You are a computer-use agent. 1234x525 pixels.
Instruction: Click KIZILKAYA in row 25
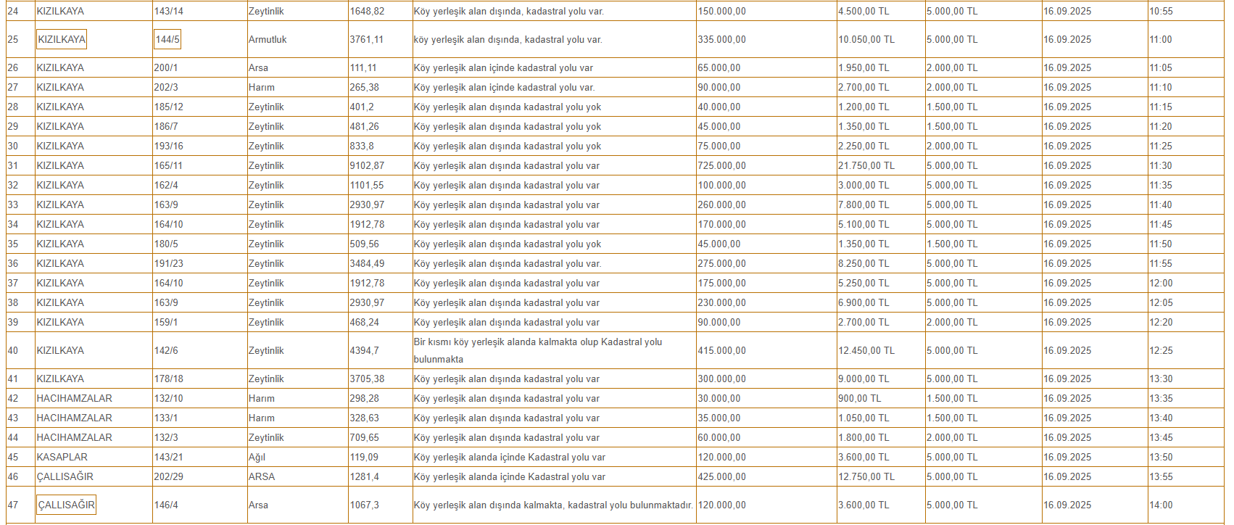(x=61, y=39)
